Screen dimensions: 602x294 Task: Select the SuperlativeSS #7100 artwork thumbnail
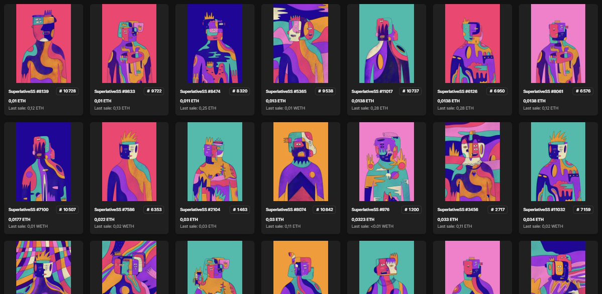[x=43, y=162]
